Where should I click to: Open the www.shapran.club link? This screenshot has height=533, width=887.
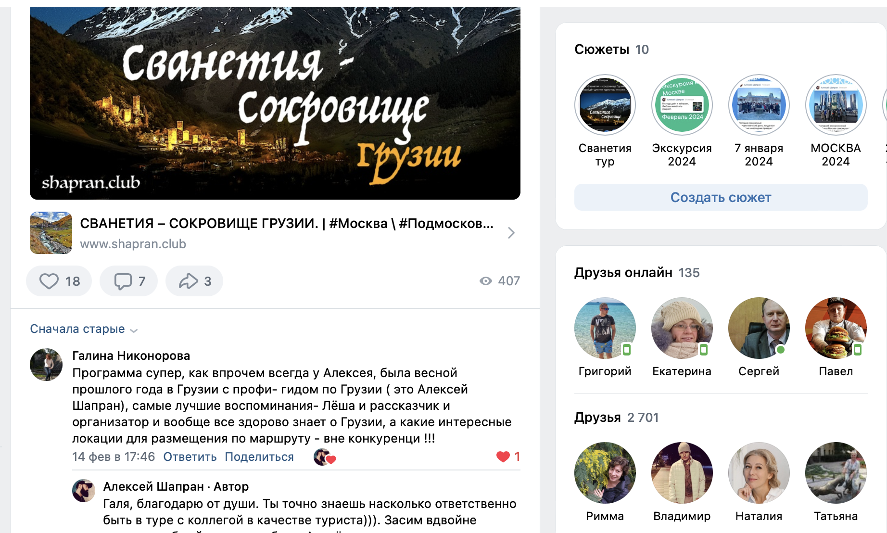click(133, 244)
